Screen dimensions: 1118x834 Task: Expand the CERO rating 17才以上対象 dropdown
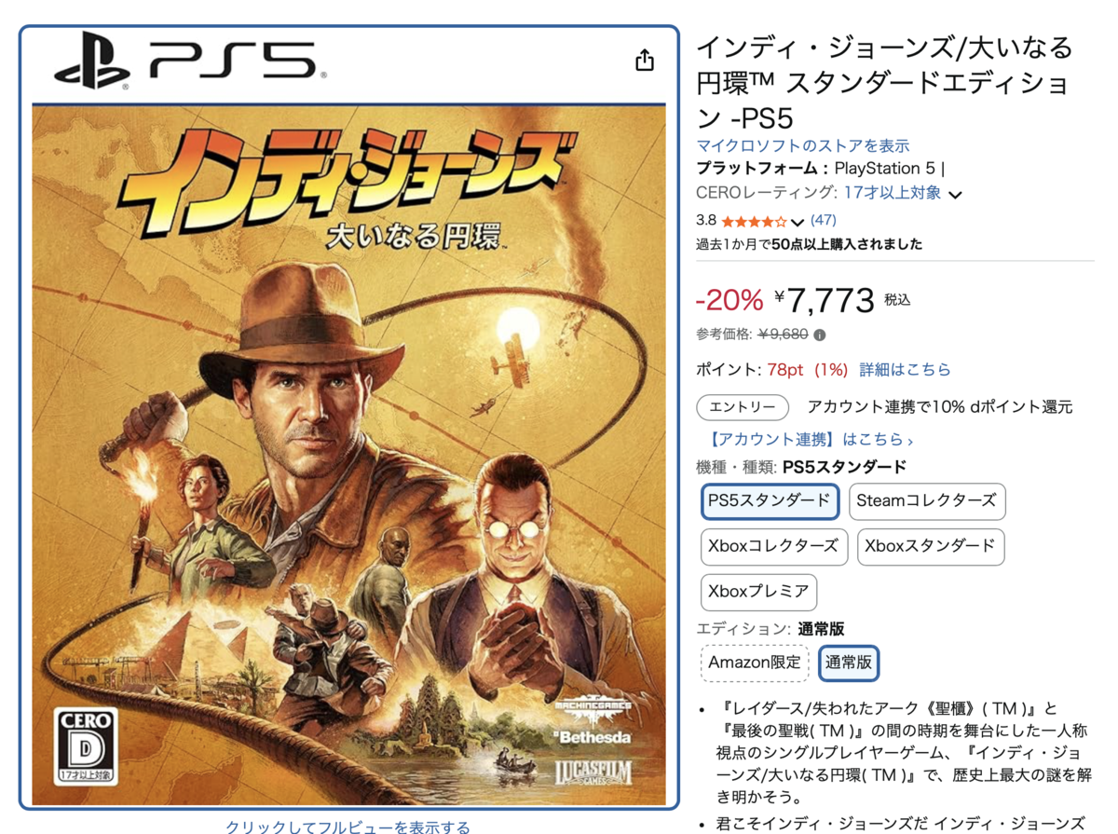coord(955,195)
